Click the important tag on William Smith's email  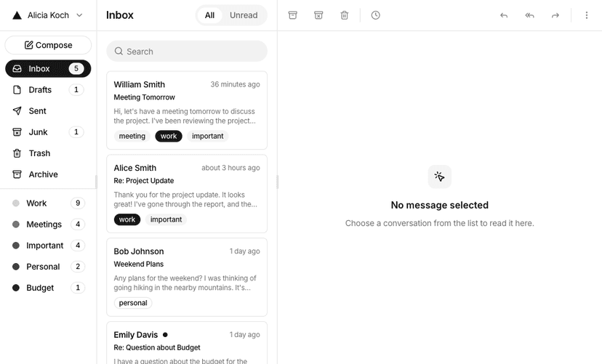click(x=208, y=136)
